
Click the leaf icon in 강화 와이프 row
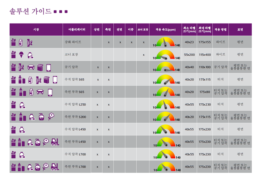tap(30, 43)
